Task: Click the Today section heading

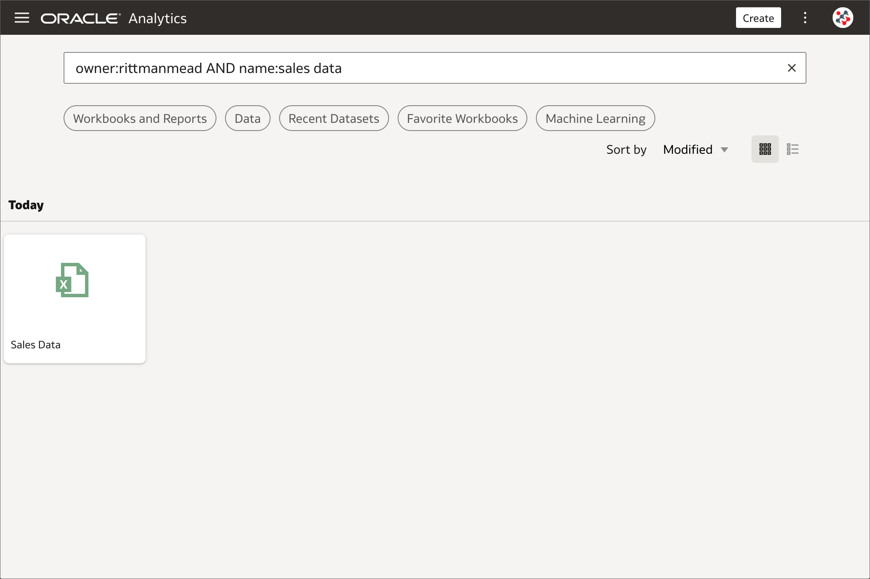Action: 25,205
